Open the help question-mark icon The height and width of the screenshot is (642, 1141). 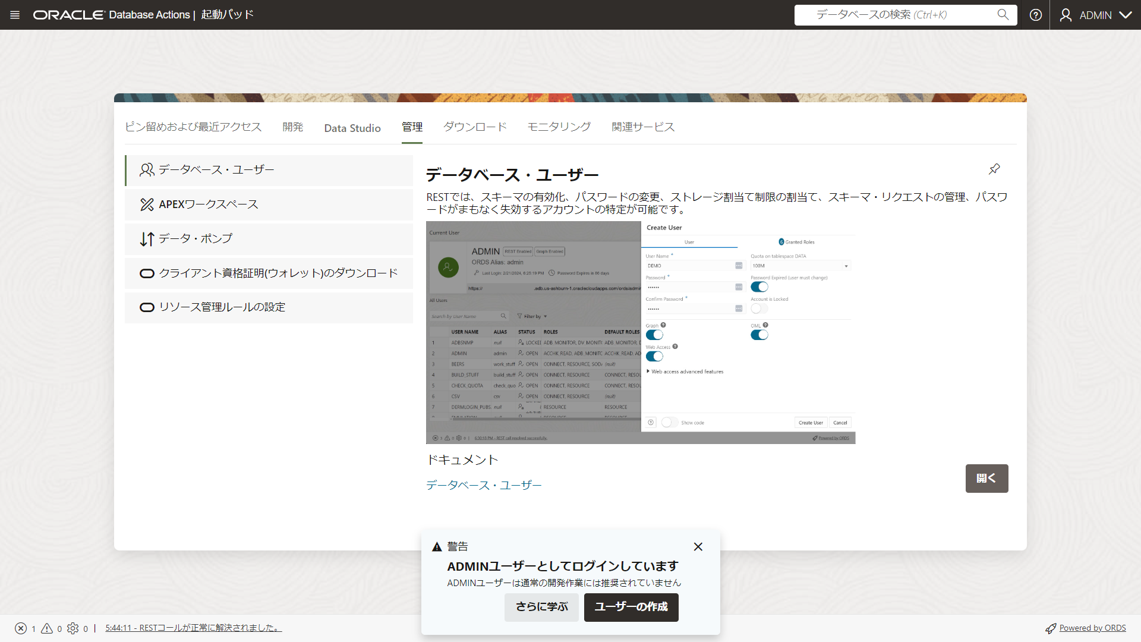1036,15
